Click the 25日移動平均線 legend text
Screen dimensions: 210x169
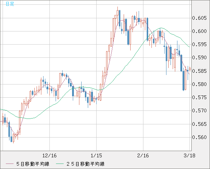[86, 164]
